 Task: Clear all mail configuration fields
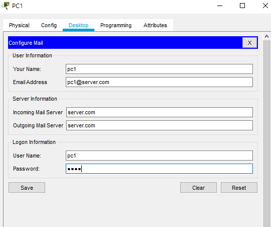coord(198,188)
